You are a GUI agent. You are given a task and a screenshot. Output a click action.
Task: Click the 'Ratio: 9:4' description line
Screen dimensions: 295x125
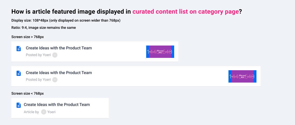click(x=44, y=28)
